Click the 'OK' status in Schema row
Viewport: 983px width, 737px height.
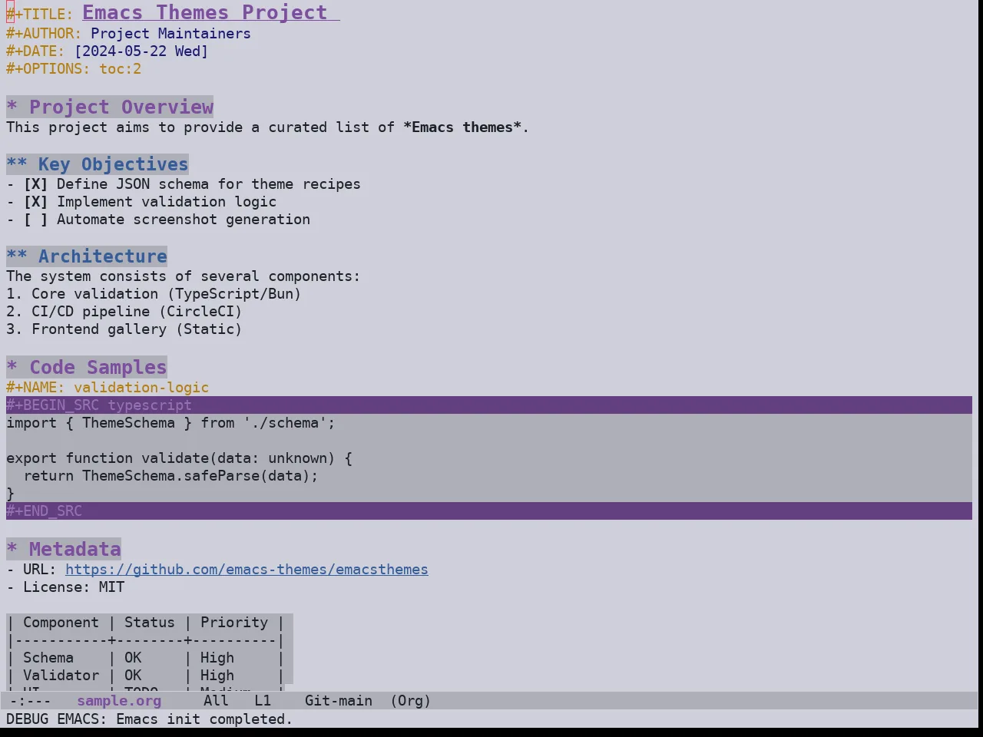coord(133,658)
